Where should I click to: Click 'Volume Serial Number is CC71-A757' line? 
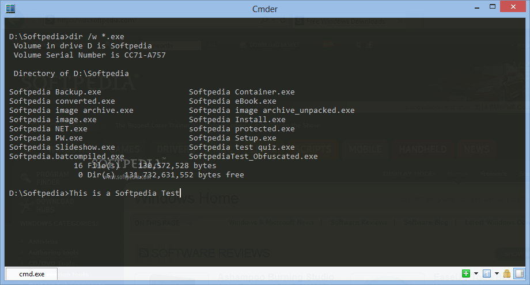tap(89, 55)
